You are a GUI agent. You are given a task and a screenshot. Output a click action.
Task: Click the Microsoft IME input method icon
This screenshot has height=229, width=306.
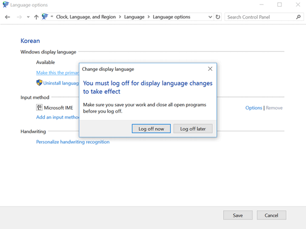click(39, 108)
